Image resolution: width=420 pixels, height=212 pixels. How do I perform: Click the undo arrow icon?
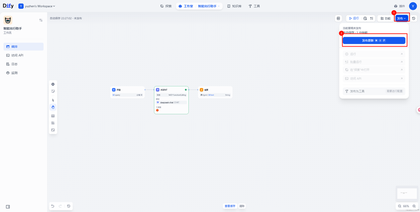pos(52,206)
